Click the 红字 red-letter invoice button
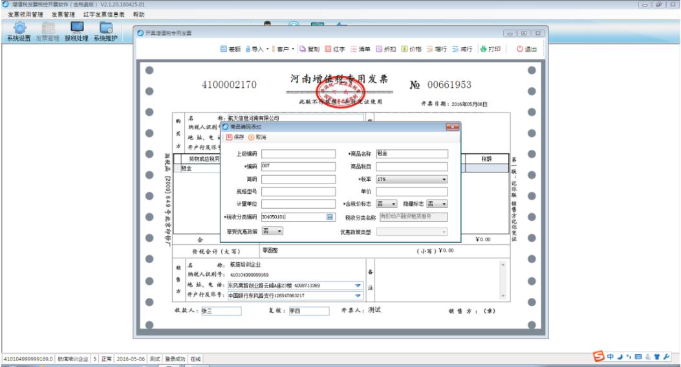Screen dimensions: 681x367 (x=335, y=49)
